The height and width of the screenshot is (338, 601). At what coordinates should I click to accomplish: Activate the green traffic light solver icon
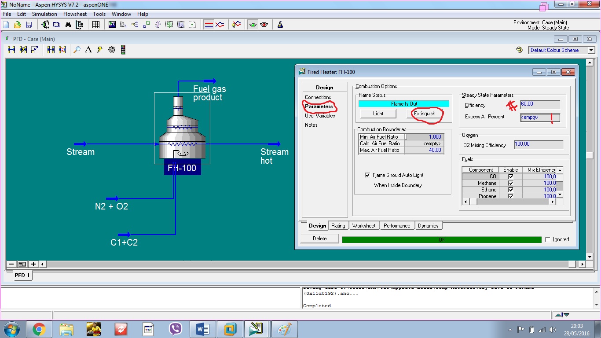point(253,25)
